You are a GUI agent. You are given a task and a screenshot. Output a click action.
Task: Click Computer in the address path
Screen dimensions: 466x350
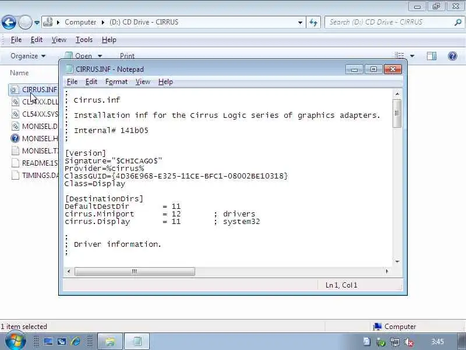[80, 22]
